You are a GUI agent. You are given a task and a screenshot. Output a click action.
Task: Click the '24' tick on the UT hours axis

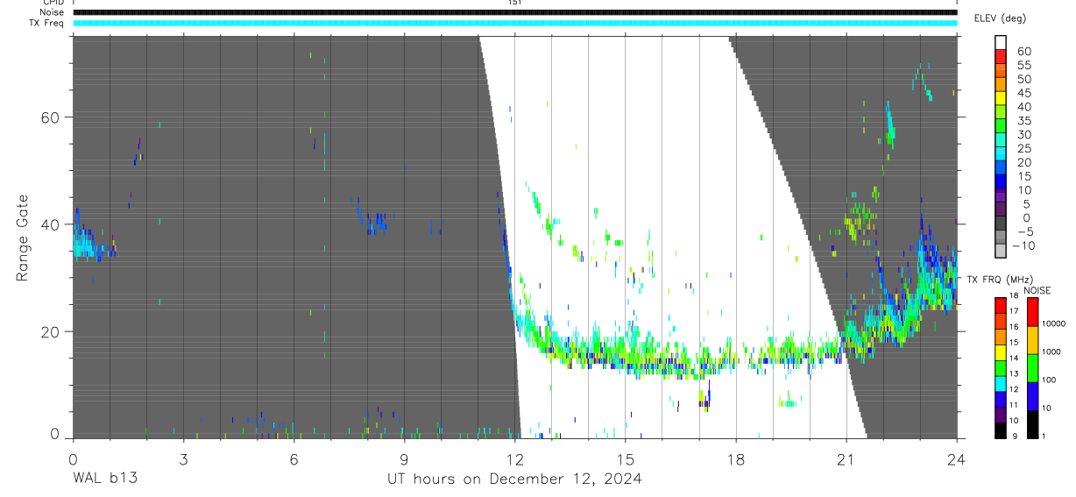(x=957, y=458)
